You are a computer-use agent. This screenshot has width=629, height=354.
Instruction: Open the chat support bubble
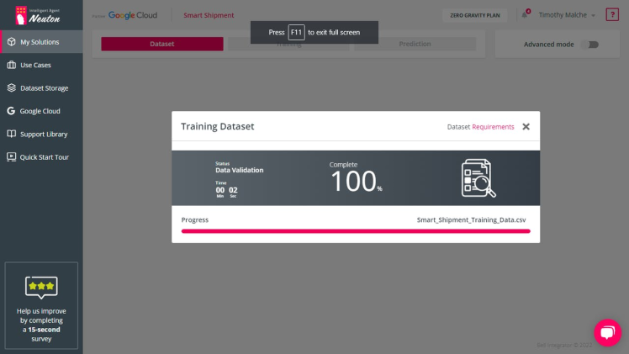coord(607,332)
